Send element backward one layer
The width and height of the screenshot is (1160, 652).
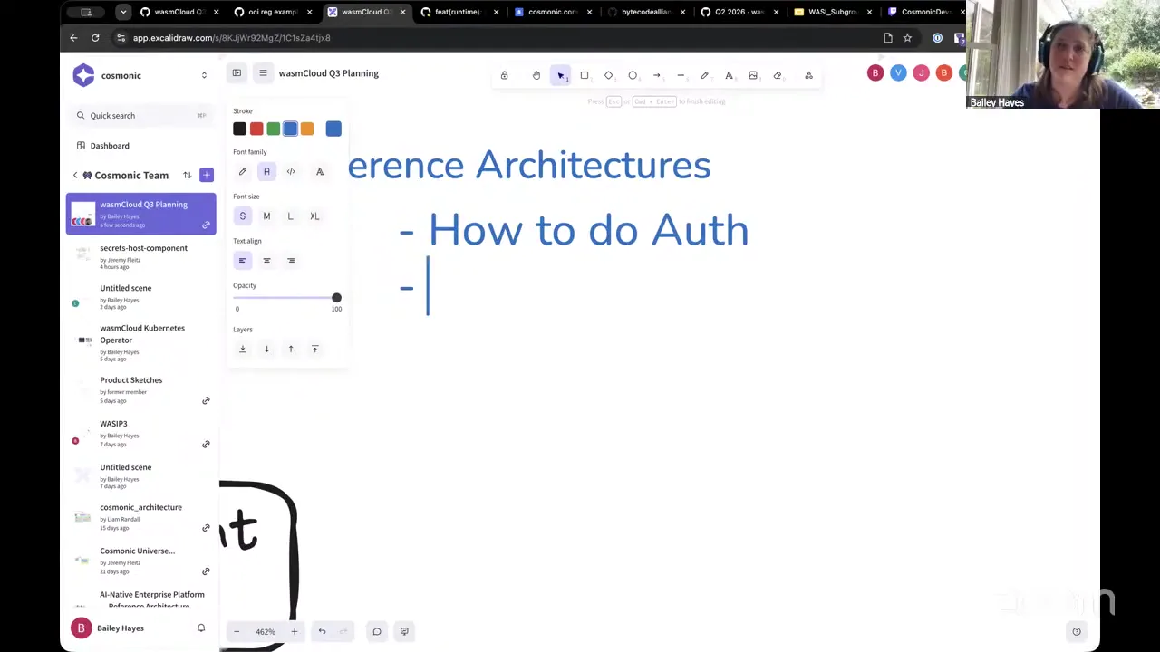pos(266,349)
